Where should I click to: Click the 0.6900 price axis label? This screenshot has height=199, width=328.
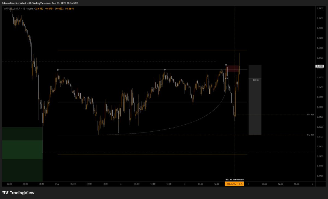[320, 38]
